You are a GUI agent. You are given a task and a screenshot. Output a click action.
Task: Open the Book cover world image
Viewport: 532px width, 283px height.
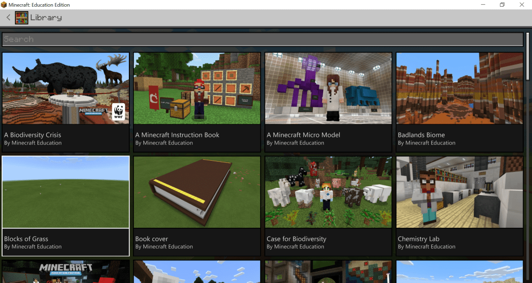click(197, 192)
